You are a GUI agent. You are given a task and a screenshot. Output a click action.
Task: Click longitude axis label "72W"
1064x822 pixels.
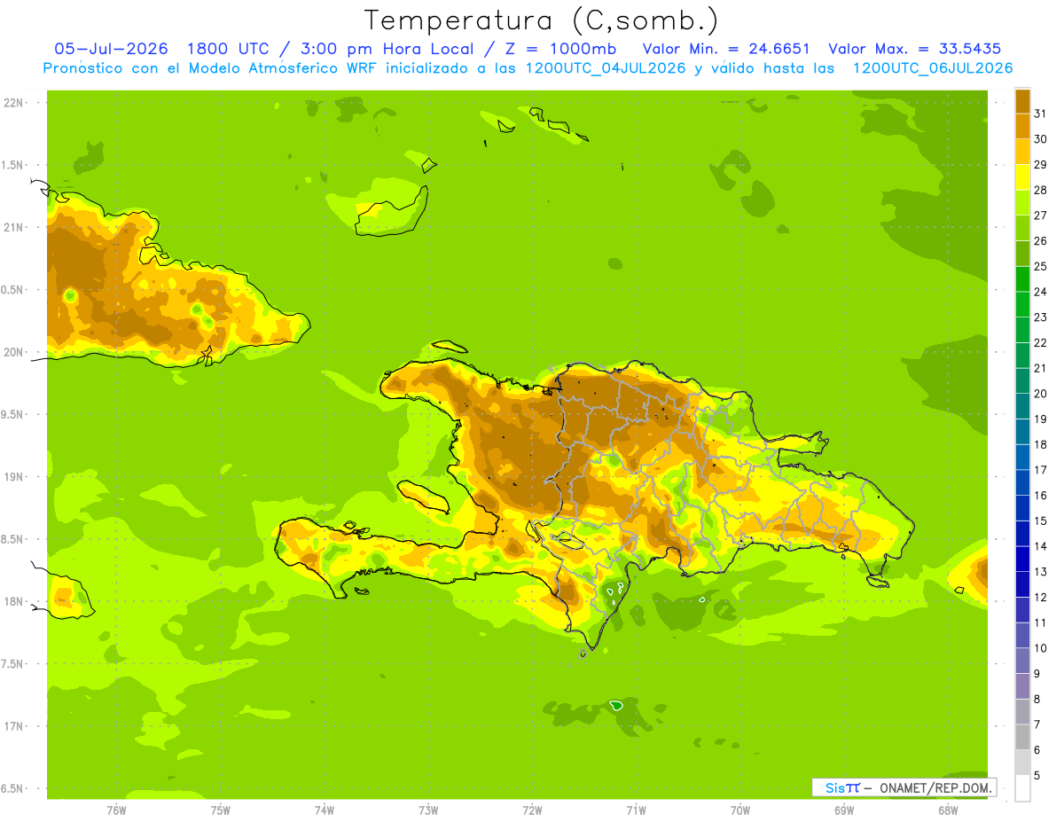pyautogui.click(x=532, y=810)
